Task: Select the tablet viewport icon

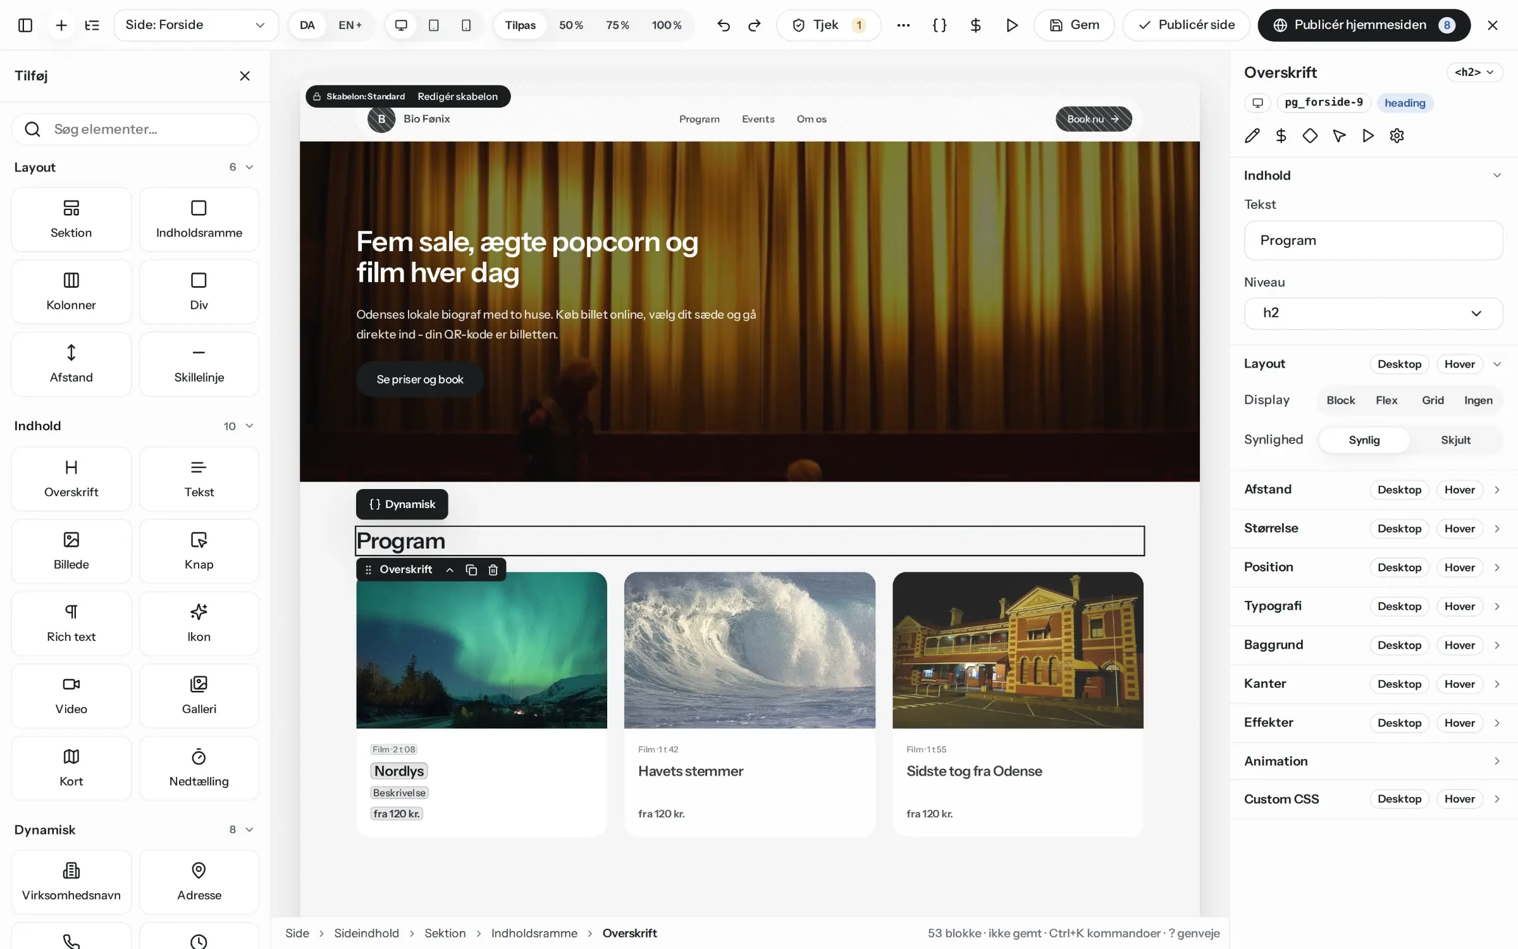Action: click(x=434, y=25)
